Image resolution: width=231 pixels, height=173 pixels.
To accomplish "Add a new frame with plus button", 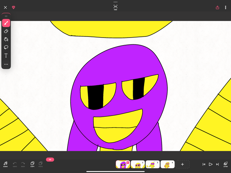I will (183, 164).
